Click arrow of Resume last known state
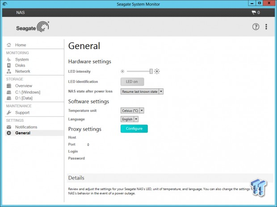 coord(161,91)
